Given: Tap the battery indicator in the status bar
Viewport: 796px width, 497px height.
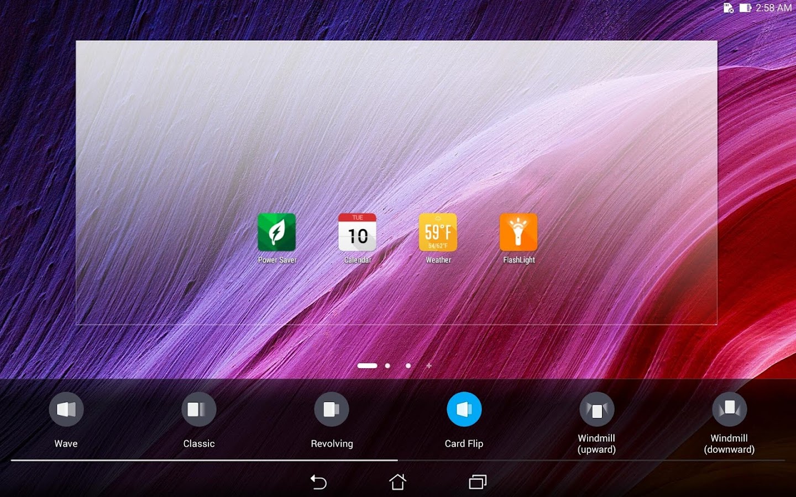Looking at the screenshot, I should click(744, 8).
